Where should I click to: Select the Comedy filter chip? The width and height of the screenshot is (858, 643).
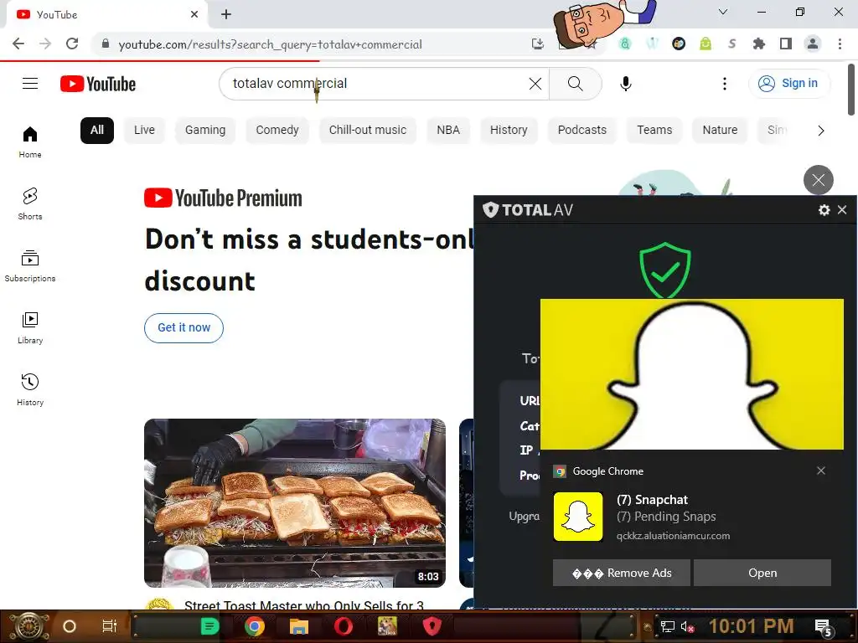tap(277, 130)
